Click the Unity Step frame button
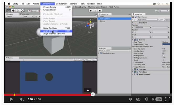Screen dimensions: 174x105 click(x=100, y=11)
